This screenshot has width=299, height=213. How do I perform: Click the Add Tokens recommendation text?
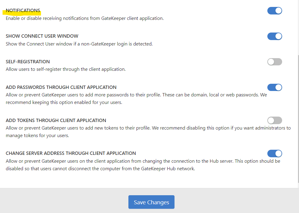click(x=148, y=128)
